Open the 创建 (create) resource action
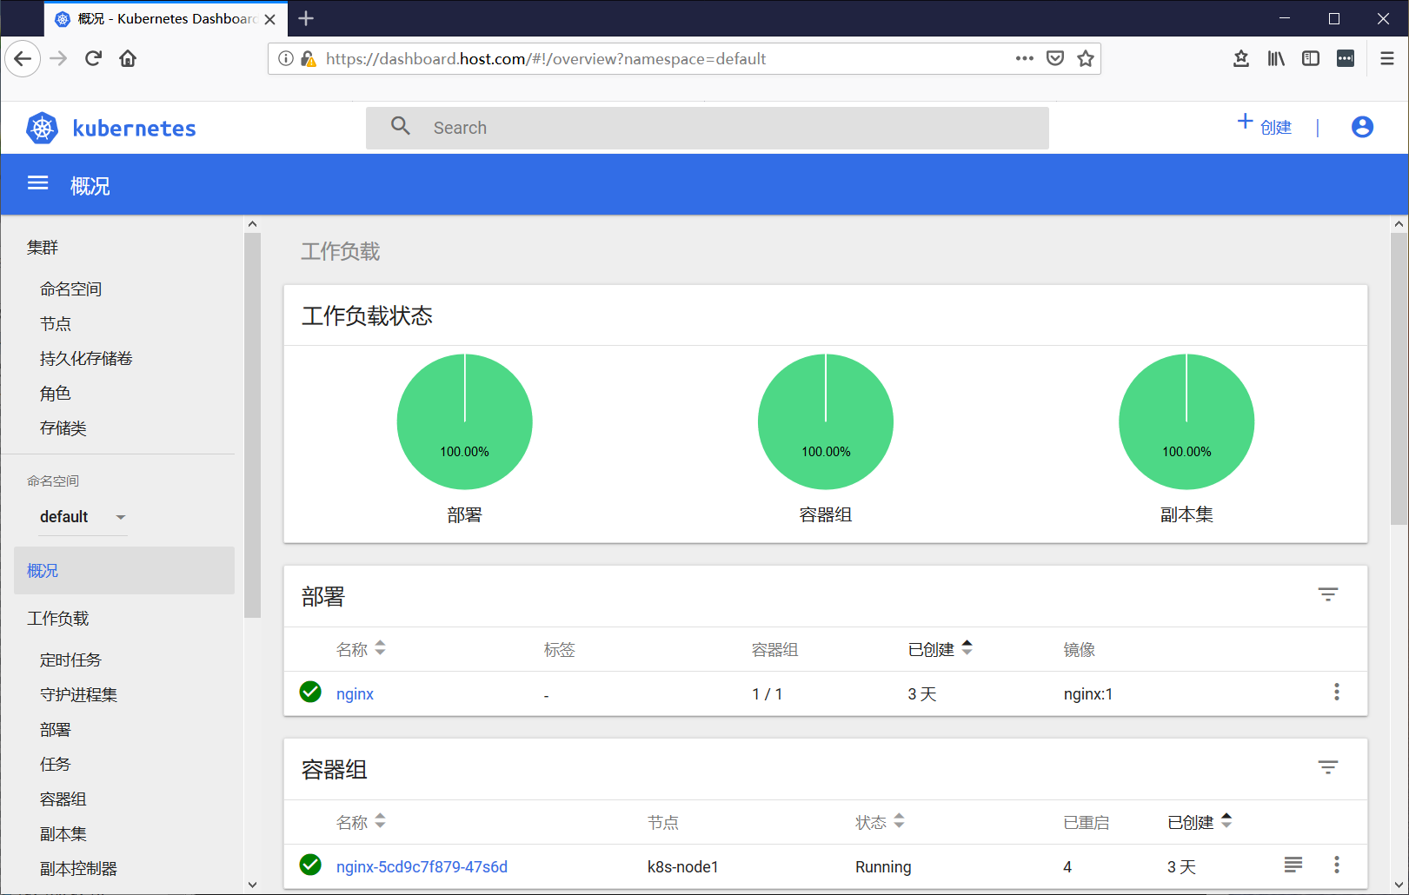Image resolution: width=1409 pixels, height=895 pixels. 1266,127
